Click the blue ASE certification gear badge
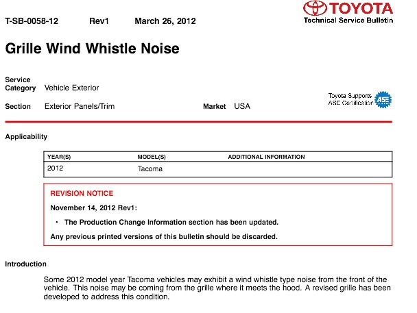The height and width of the screenshot is (313, 417). pos(383,99)
